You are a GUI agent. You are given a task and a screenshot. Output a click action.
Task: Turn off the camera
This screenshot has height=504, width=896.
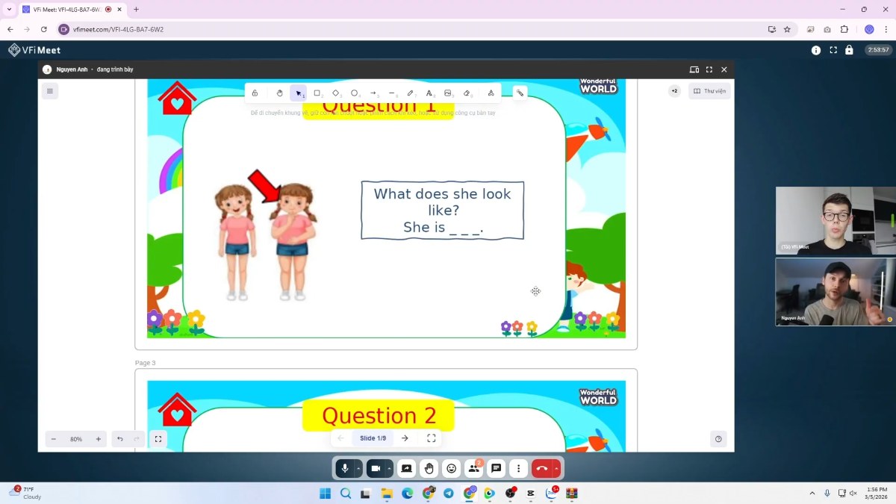[x=376, y=468]
